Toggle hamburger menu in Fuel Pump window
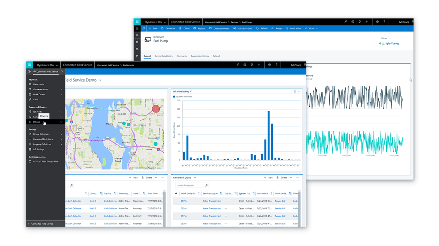439x246 pixels. [x=137, y=28]
